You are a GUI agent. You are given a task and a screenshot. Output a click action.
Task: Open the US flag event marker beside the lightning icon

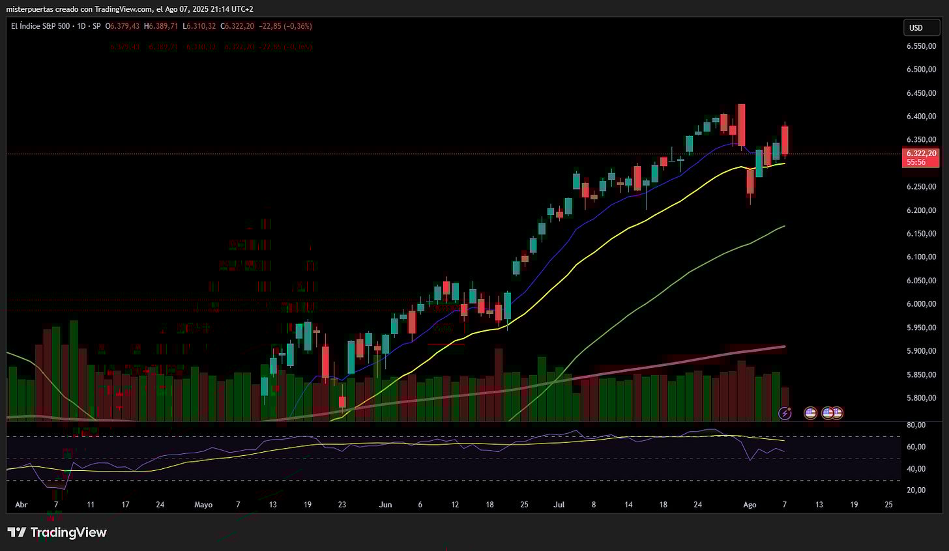[810, 413]
